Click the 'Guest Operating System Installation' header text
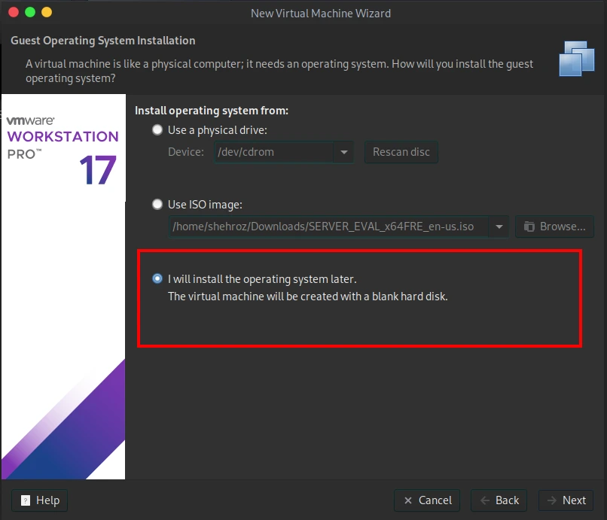 click(103, 41)
